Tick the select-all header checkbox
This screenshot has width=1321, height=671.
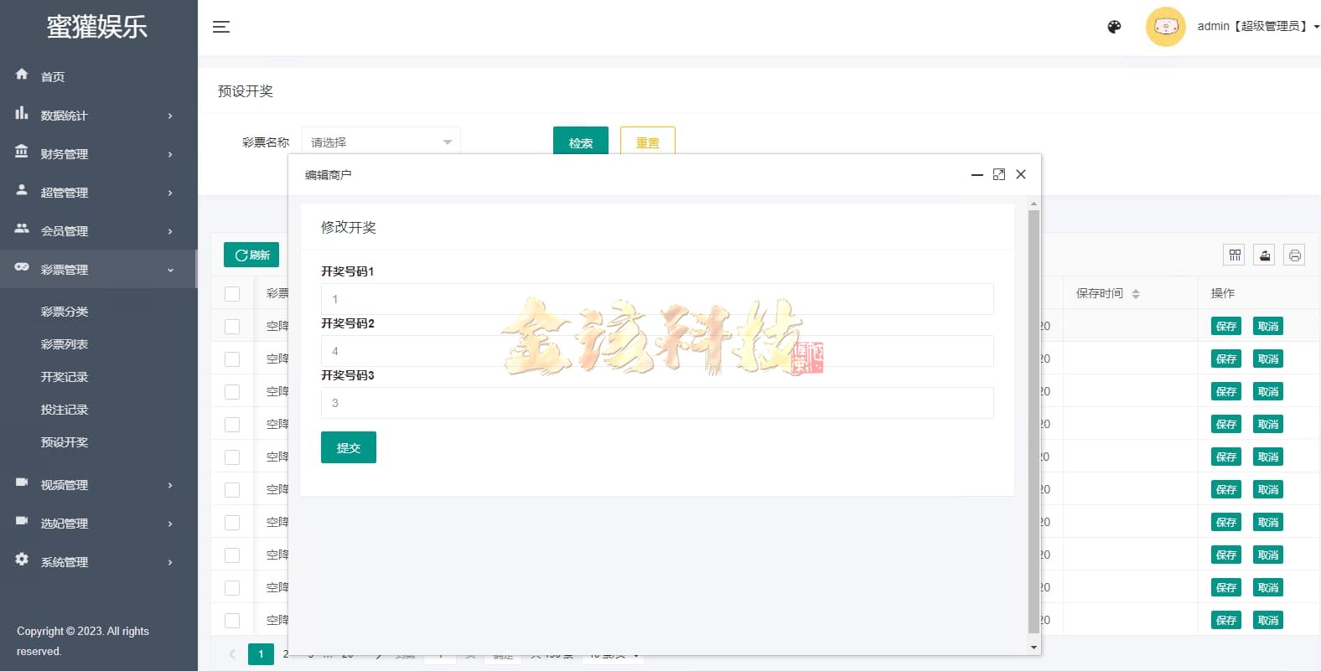click(x=232, y=294)
